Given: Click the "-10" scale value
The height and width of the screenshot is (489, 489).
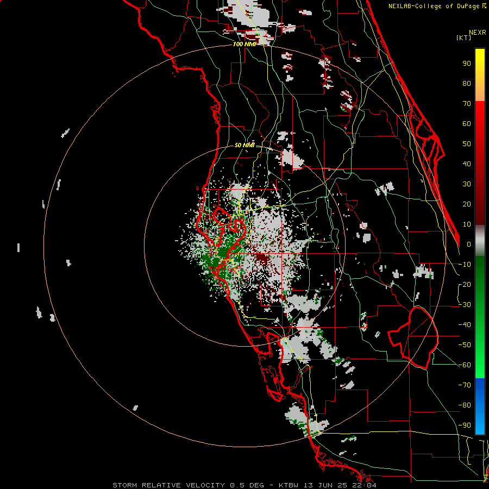Looking at the screenshot, I should pyautogui.click(x=465, y=265).
